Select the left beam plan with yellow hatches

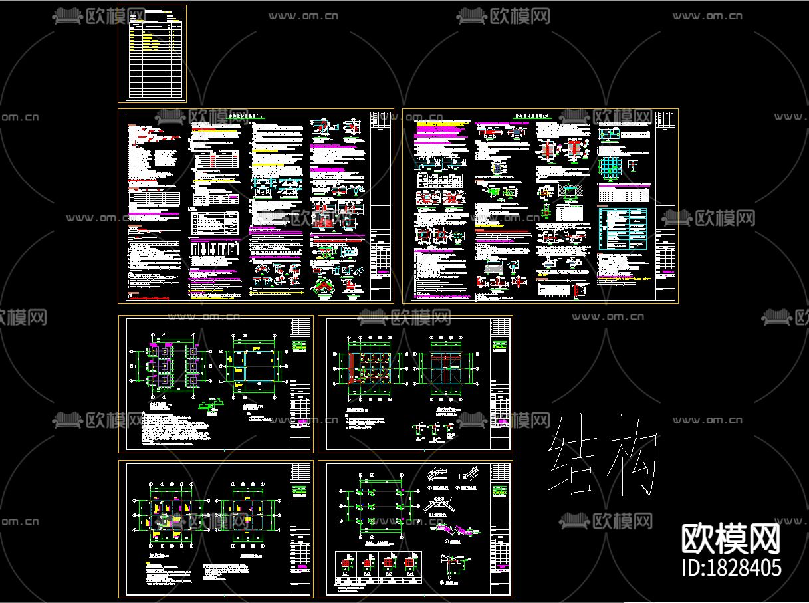click(x=171, y=516)
